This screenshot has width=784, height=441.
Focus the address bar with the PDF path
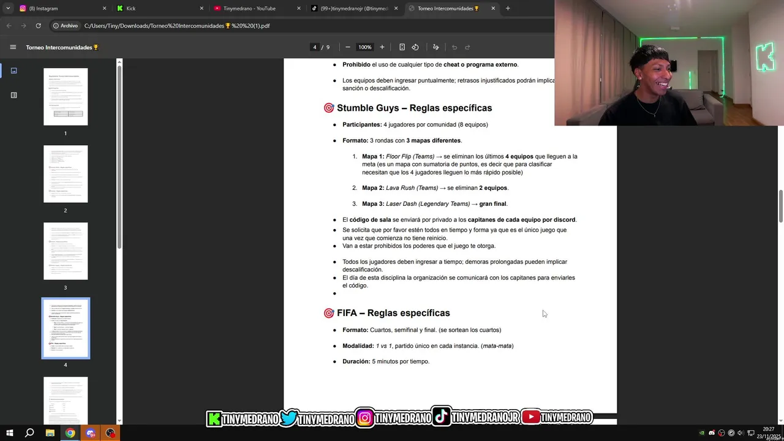[x=177, y=26]
